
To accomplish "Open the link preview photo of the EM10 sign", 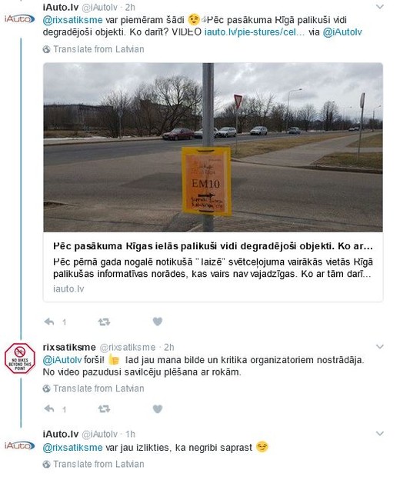I will [213, 147].
